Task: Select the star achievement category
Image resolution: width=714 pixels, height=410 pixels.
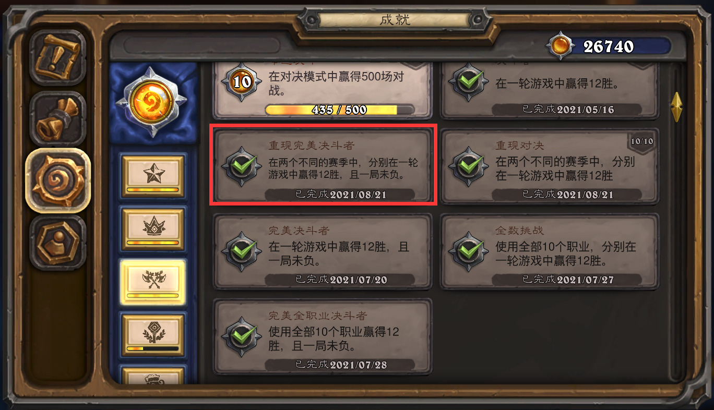Action: pos(152,176)
